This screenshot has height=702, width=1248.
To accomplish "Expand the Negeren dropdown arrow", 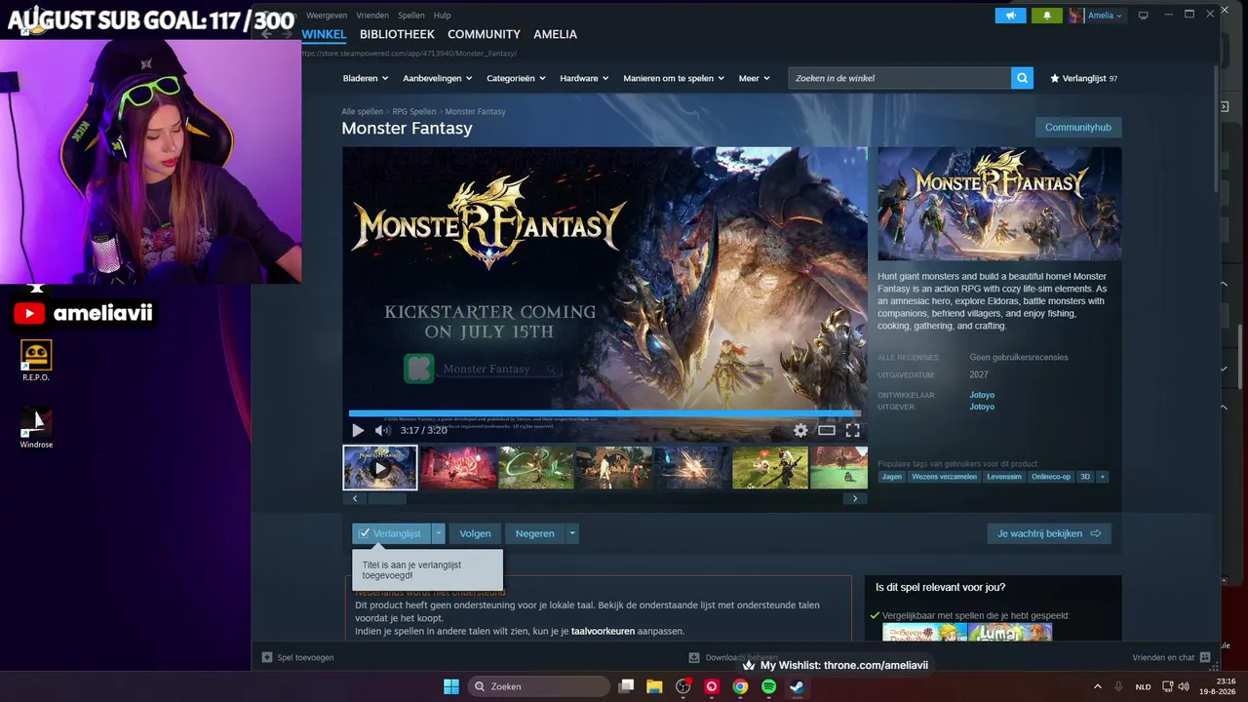I will point(572,533).
